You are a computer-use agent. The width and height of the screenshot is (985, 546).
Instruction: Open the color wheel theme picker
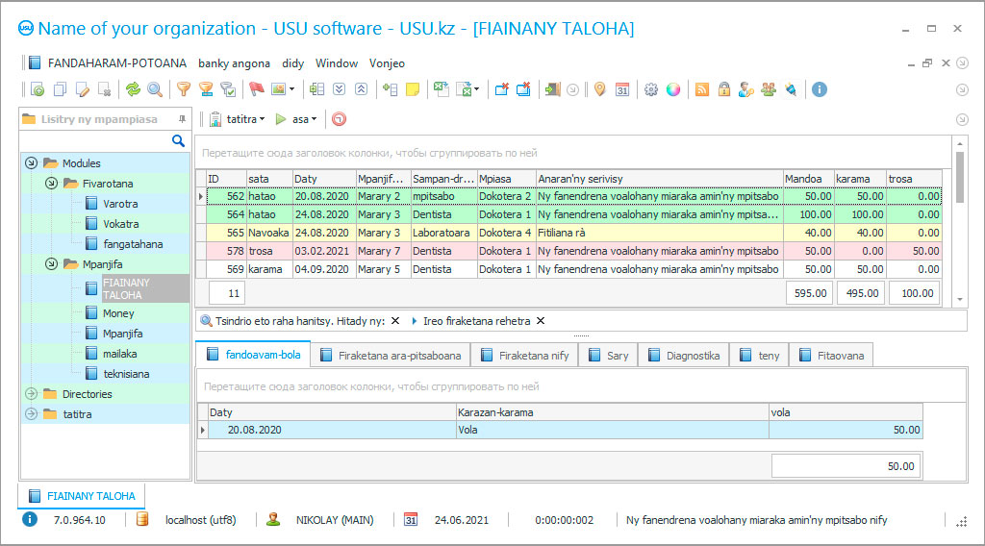tap(673, 89)
